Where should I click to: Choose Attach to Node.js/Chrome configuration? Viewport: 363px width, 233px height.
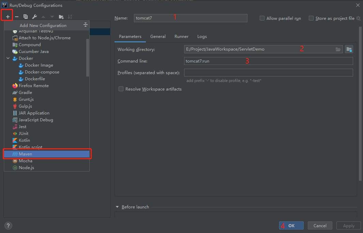(x=47, y=38)
